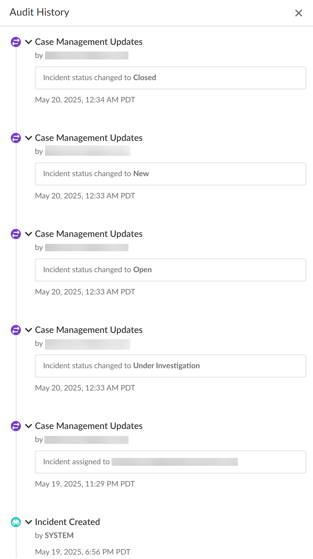Click the purple icon beside Under Investigation update
The image size is (313, 559).
coord(16,330)
